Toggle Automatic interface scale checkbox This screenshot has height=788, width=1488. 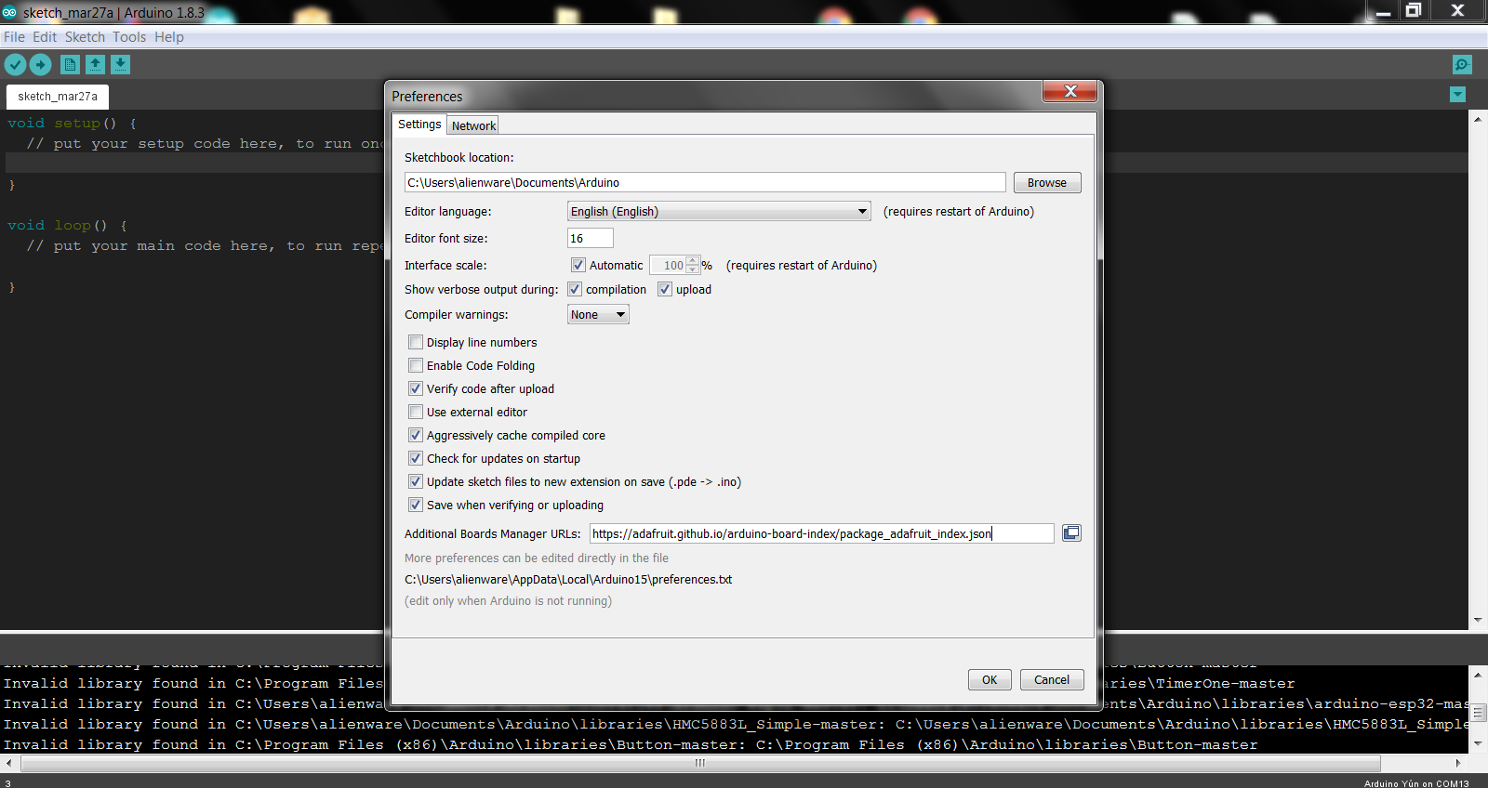click(x=578, y=265)
